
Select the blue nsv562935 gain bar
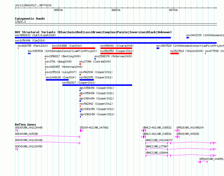click(x=87, y=80)
